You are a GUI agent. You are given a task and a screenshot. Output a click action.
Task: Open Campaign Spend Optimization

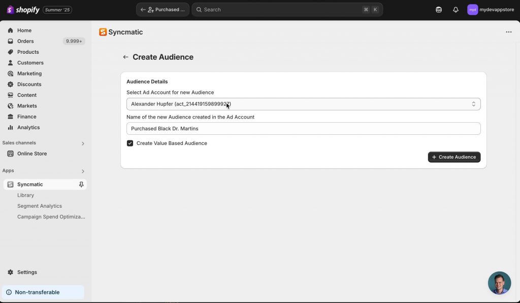click(51, 217)
